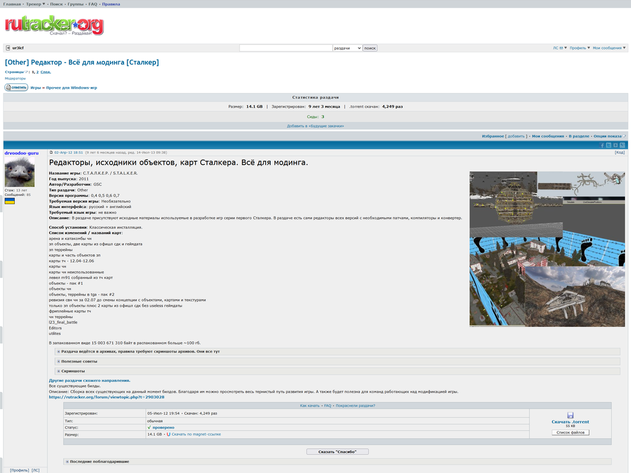Click Как качать link
Screen dimensions: 631x473
coord(309,406)
